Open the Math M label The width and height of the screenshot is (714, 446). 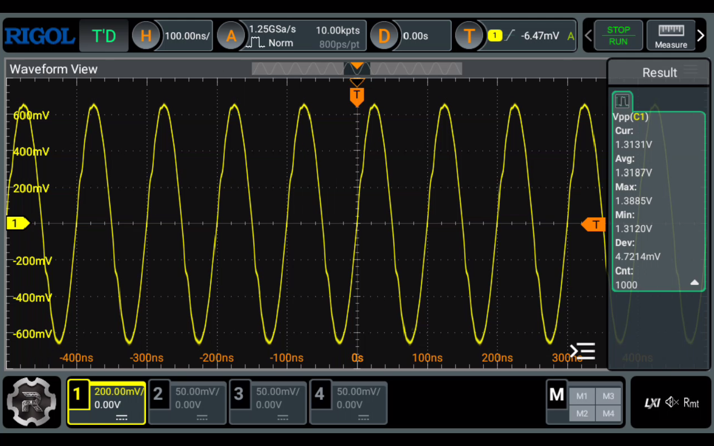[557, 395]
